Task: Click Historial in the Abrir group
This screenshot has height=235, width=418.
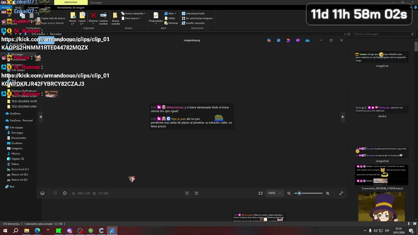Action: tap(171, 23)
